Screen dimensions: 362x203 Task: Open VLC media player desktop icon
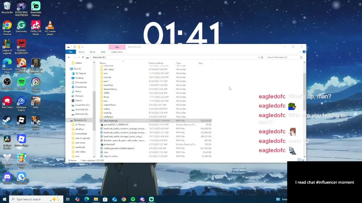50,28
